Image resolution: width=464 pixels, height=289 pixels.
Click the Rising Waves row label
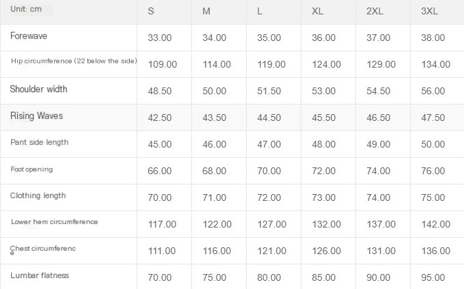(36, 116)
